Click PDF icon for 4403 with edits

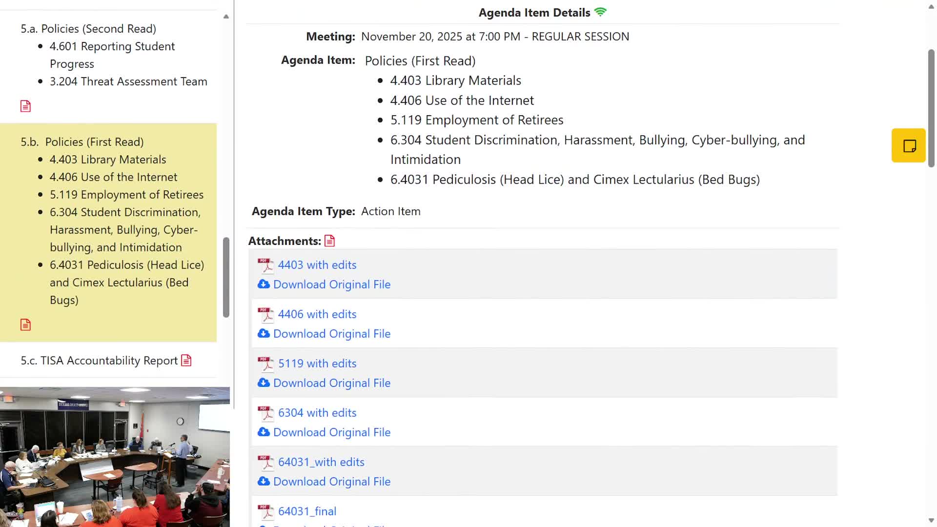click(265, 265)
